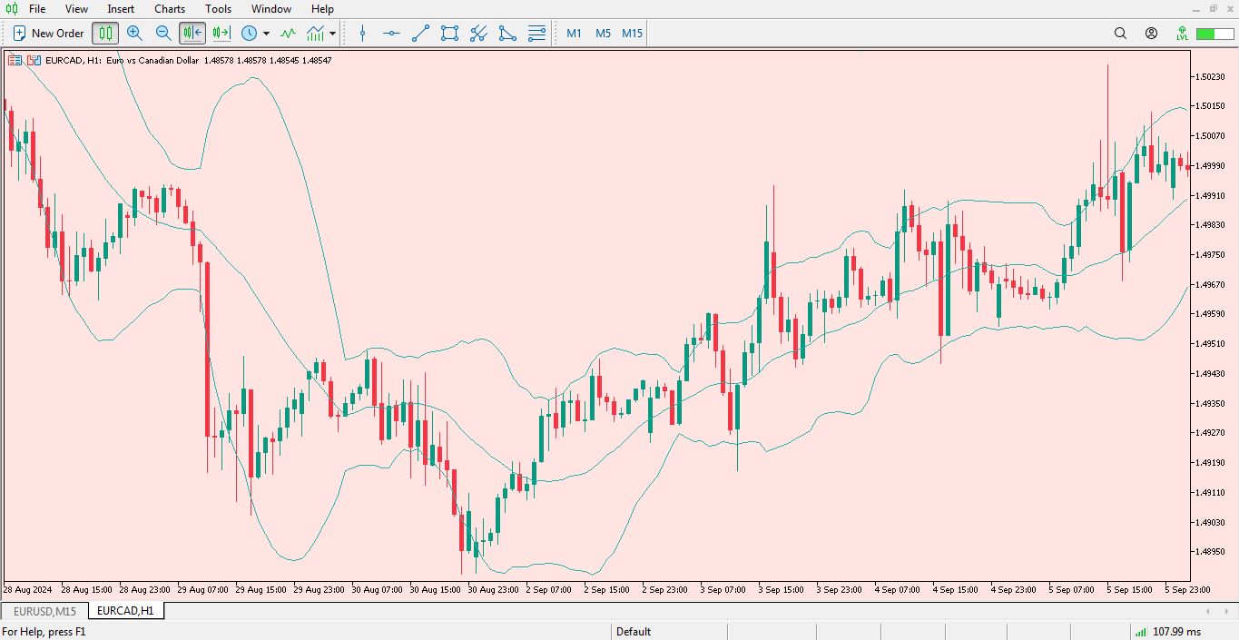
Task: Zoom in on the chart
Action: (x=134, y=34)
